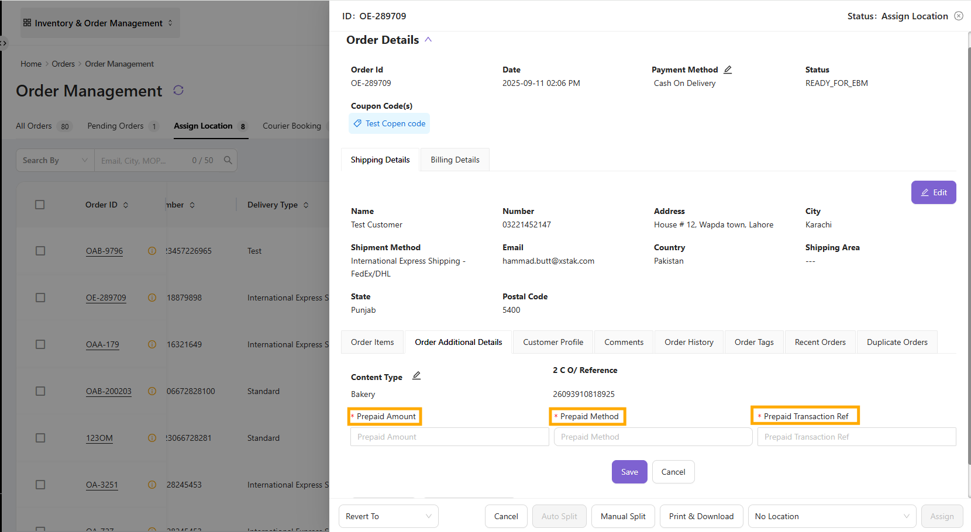Image resolution: width=971 pixels, height=532 pixels.
Task: Click the refresh icon beside Order Management
Action: [x=178, y=90]
